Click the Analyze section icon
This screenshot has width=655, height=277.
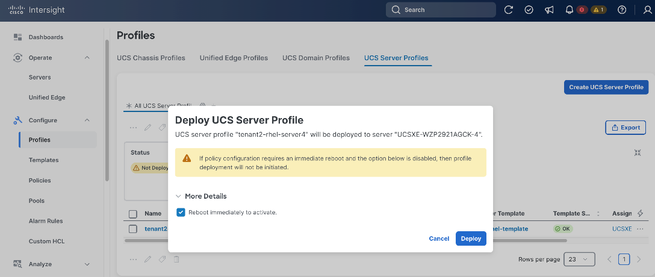(x=17, y=264)
